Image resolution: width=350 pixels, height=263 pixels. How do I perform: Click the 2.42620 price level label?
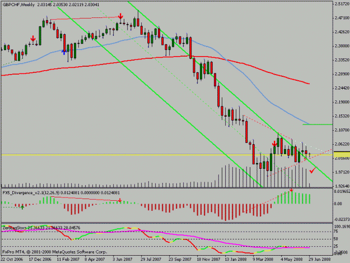(x=342, y=32)
